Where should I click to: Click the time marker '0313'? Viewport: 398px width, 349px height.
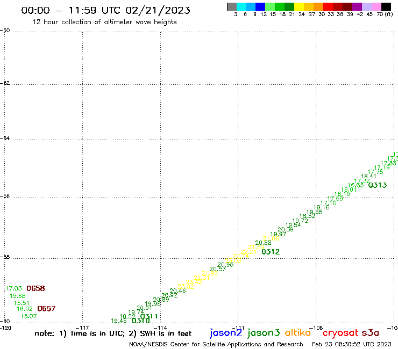(378, 185)
